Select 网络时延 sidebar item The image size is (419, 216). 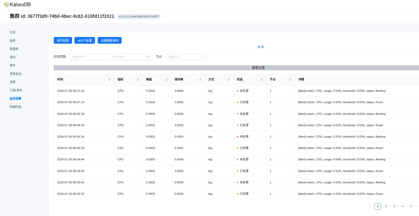click(x=15, y=107)
